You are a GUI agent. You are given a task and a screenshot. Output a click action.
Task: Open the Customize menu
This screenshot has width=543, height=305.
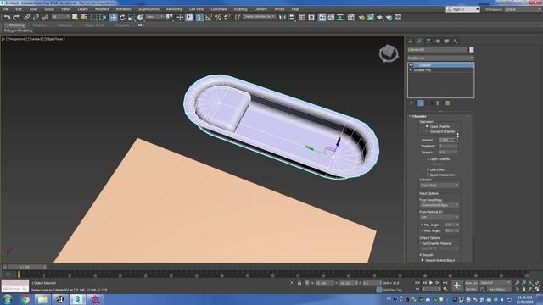[x=219, y=9]
